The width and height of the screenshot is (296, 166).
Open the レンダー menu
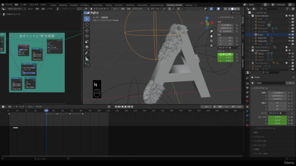pyautogui.click(x=24, y=5)
